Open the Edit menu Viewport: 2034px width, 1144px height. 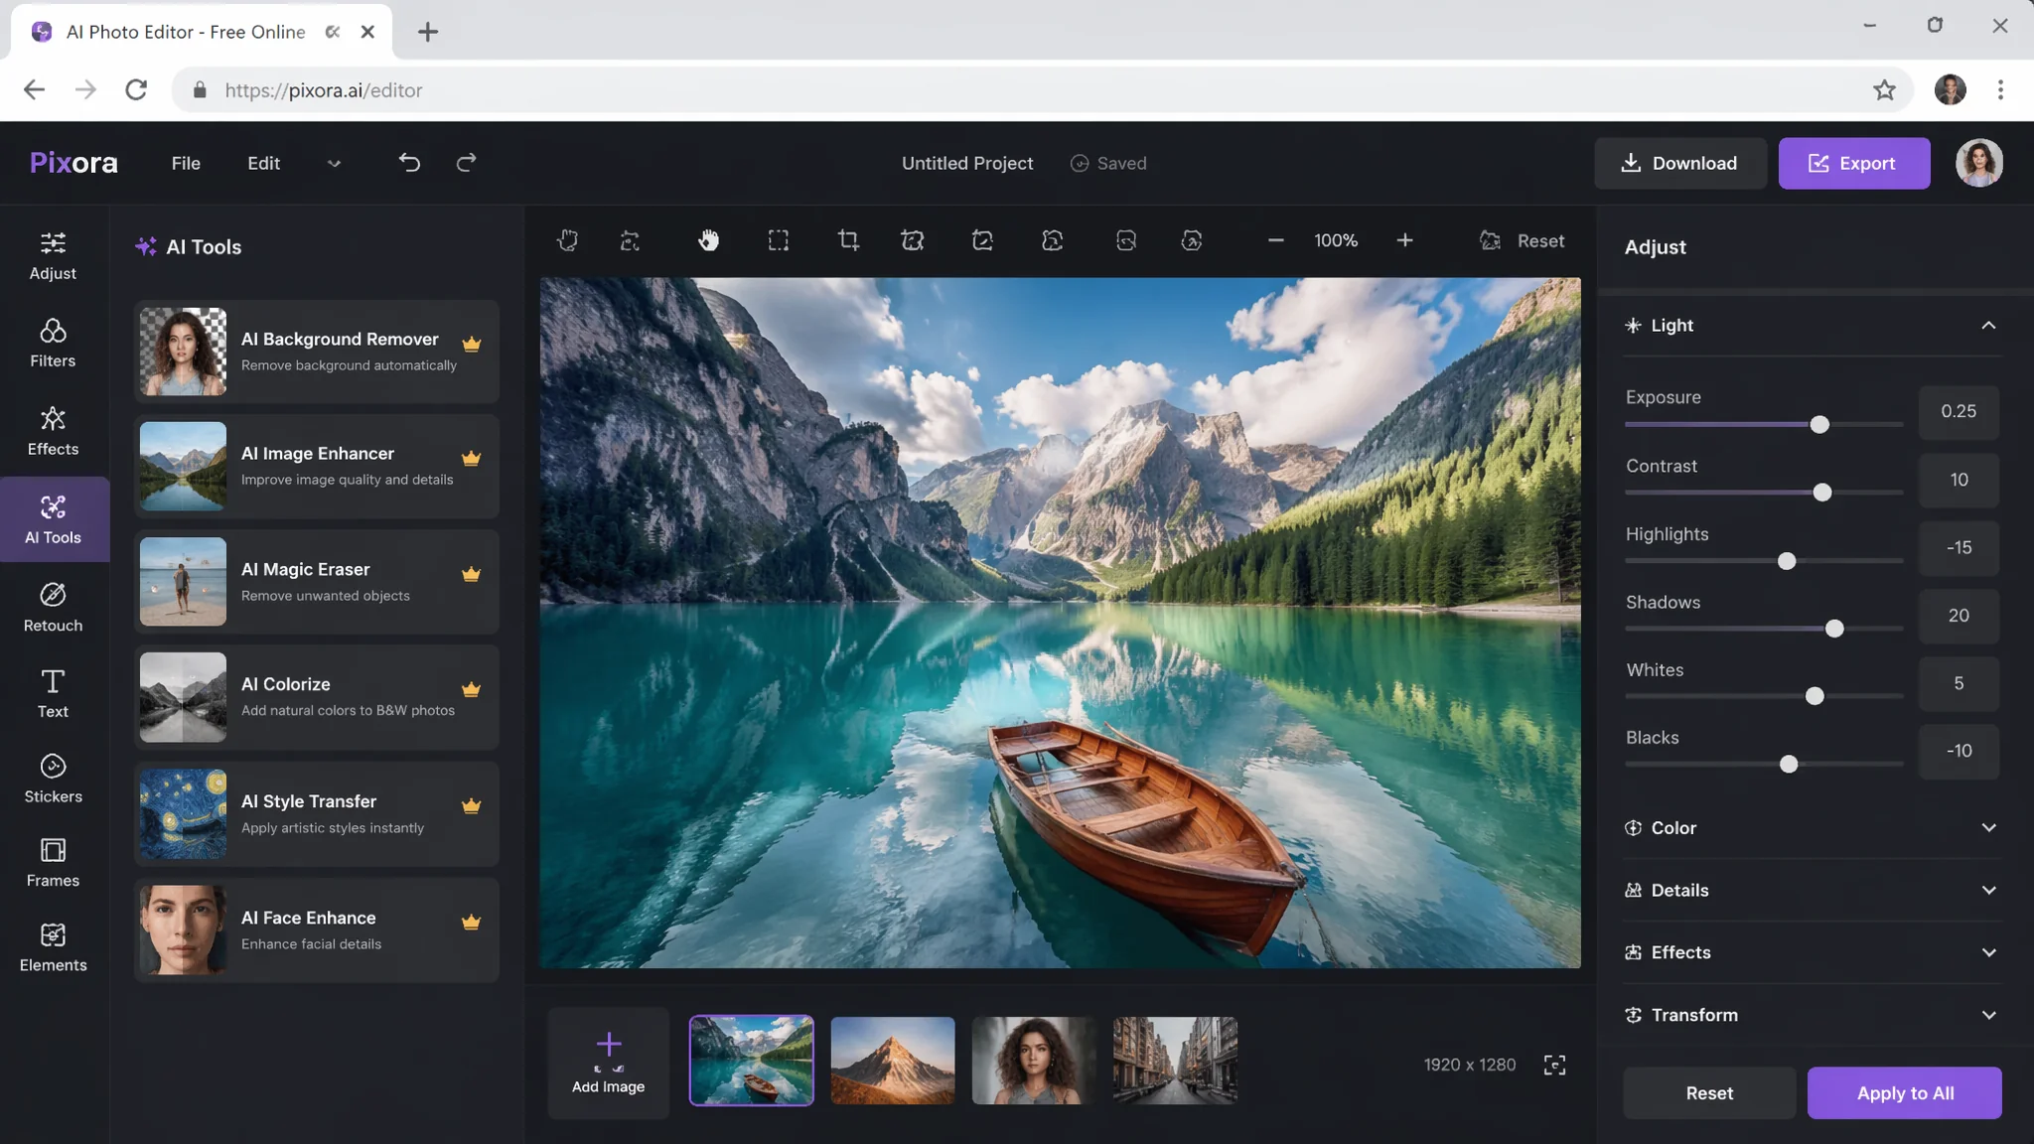tap(263, 163)
